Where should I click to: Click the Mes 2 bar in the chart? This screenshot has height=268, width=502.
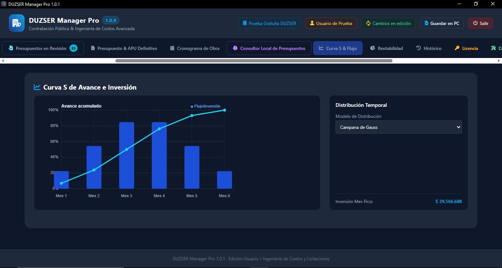94,167
